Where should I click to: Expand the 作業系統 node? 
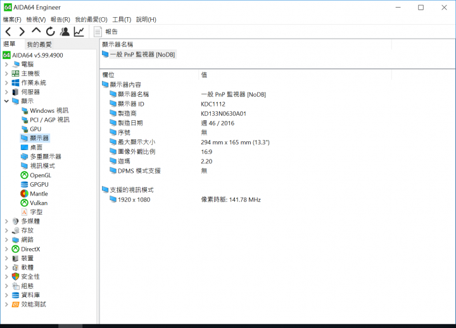tap(6, 82)
